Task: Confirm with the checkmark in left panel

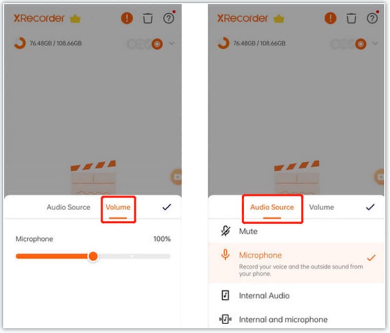Action: (167, 207)
